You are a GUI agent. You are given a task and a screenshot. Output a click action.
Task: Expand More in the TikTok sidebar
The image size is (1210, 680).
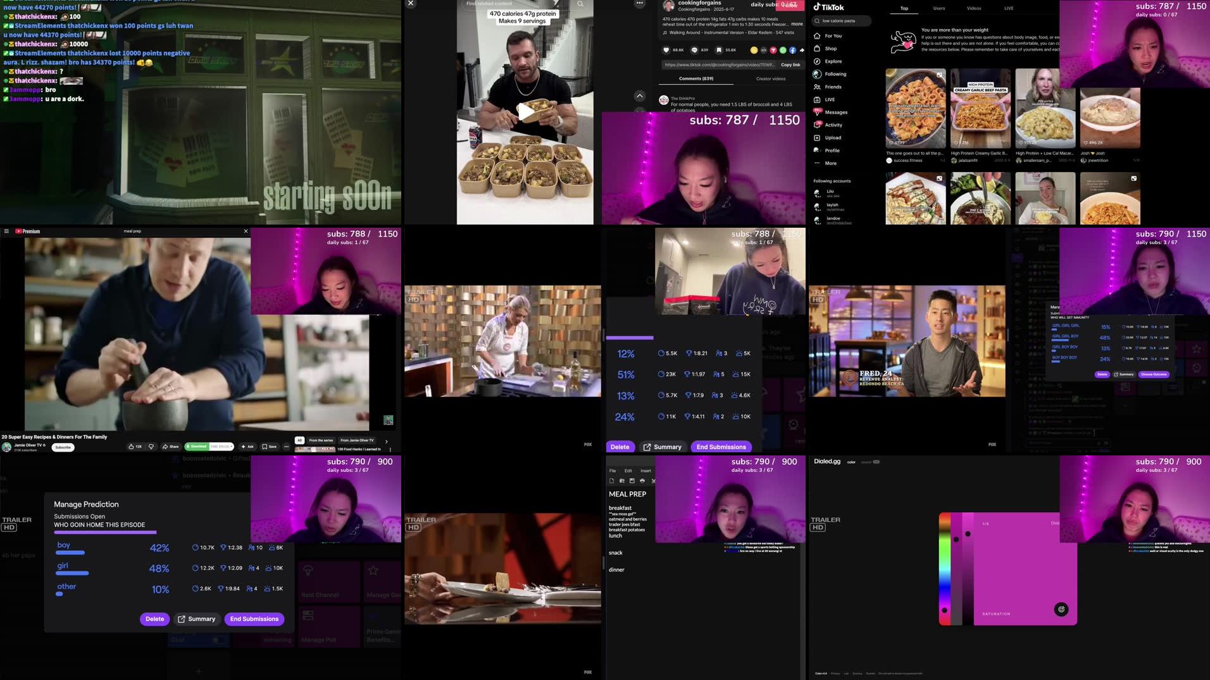830,163
